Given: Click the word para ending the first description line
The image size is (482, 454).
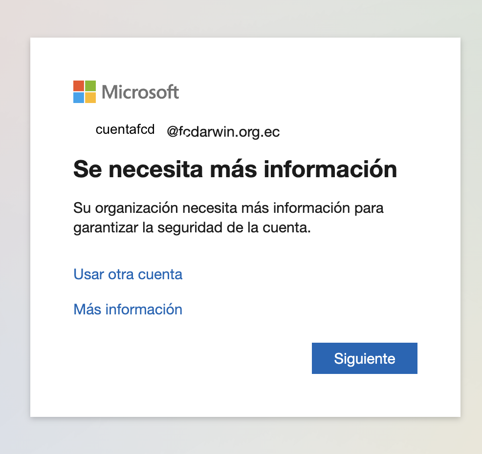Looking at the screenshot, I should pyautogui.click(x=369, y=209).
